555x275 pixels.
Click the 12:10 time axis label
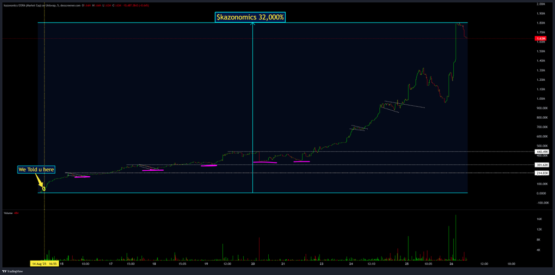(372, 264)
